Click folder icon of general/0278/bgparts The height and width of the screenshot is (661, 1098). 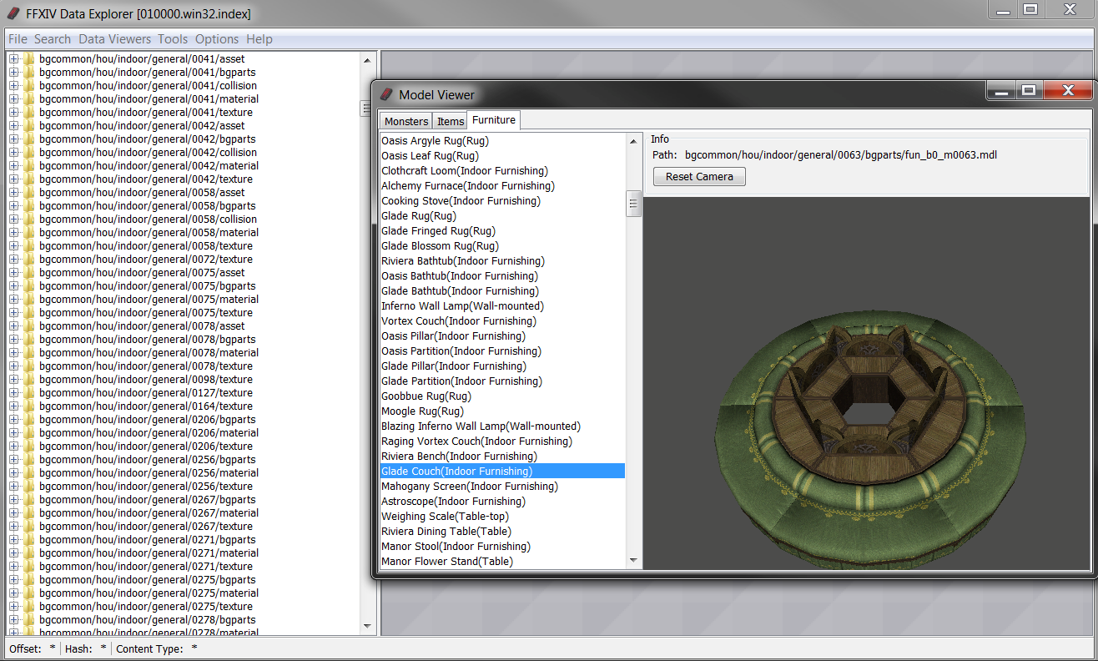point(29,620)
